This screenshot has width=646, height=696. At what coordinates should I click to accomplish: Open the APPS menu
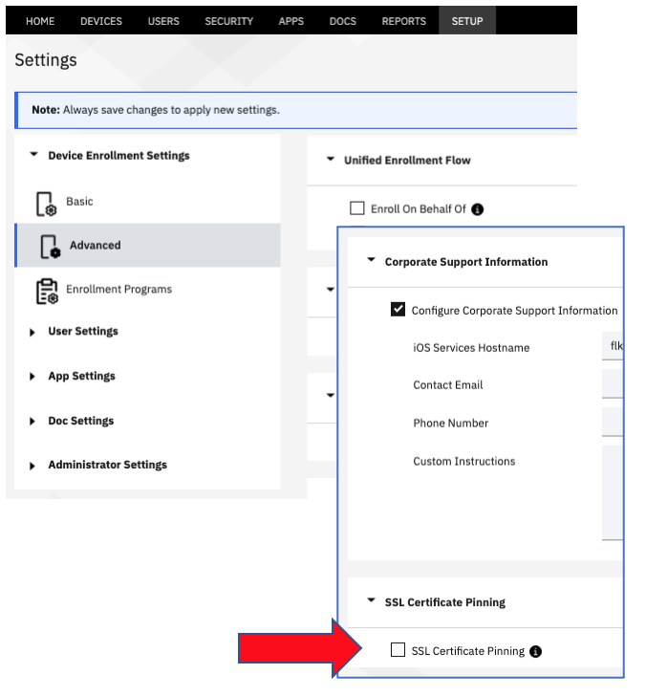click(x=291, y=21)
